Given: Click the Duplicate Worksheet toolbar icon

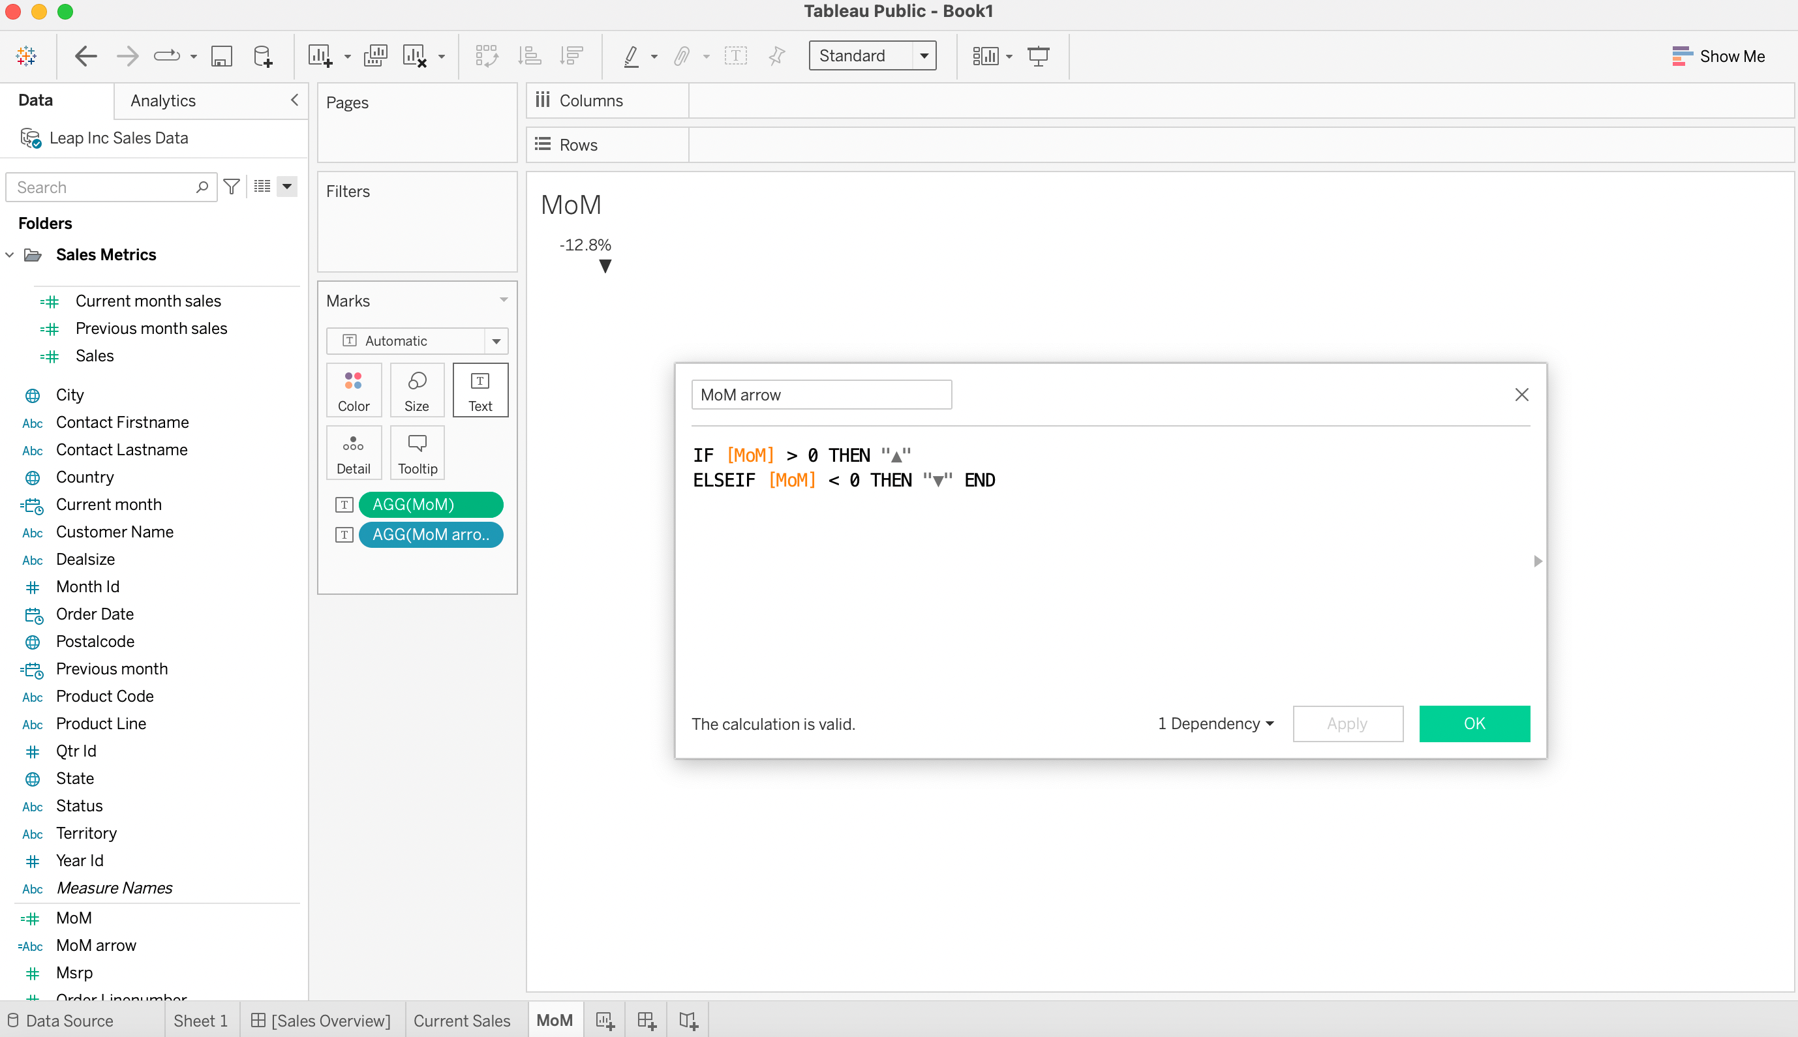Looking at the screenshot, I should point(374,55).
